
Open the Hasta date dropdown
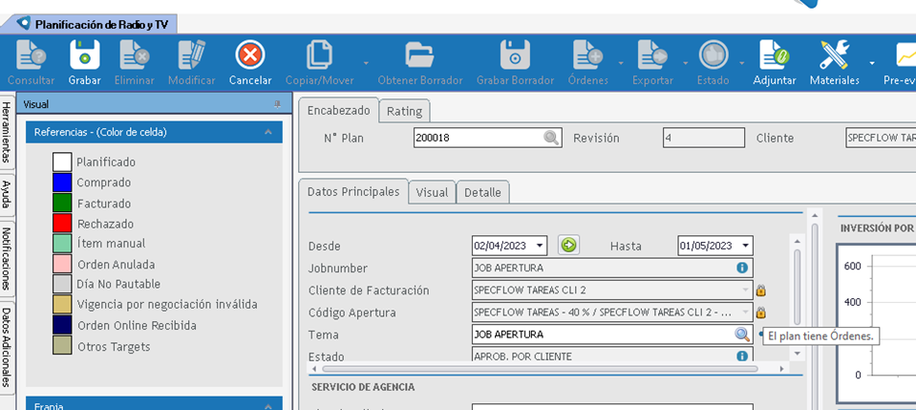[x=745, y=246]
